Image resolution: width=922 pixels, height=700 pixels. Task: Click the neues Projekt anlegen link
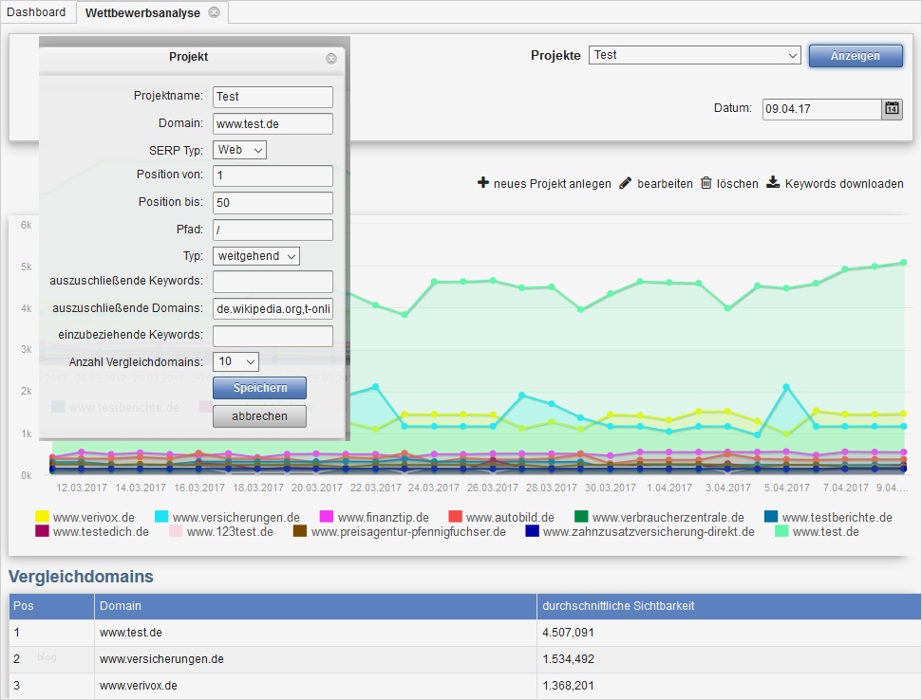point(552,184)
